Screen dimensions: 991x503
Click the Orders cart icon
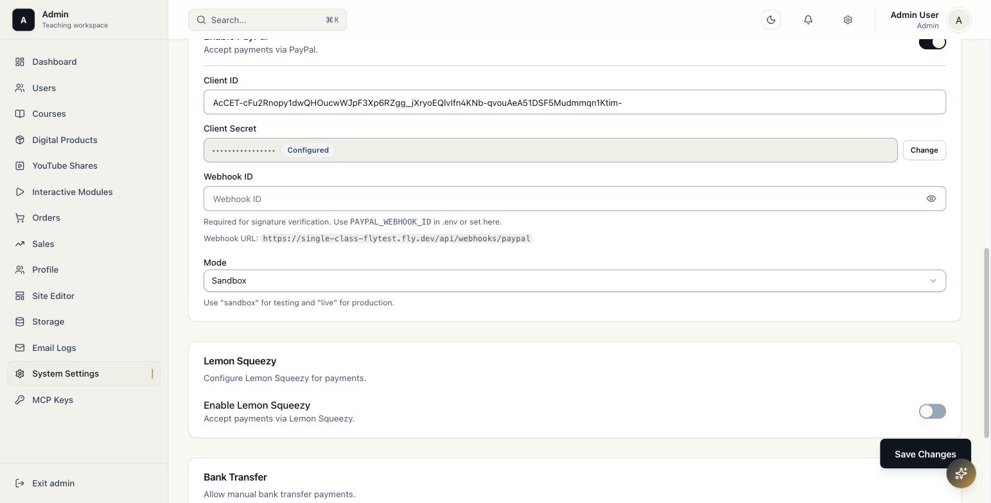click(20, 217)
